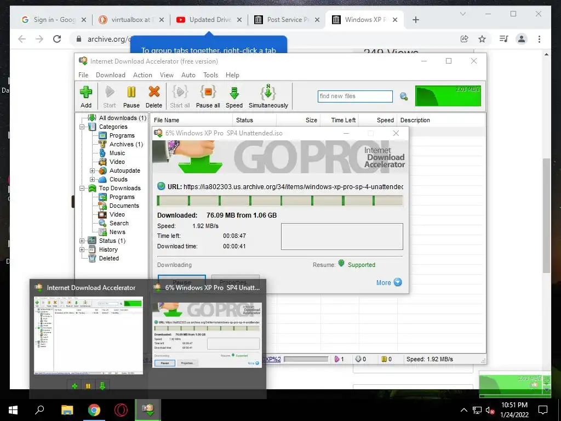Open the Tools menu
561x421 pixels.
(211, 75)
